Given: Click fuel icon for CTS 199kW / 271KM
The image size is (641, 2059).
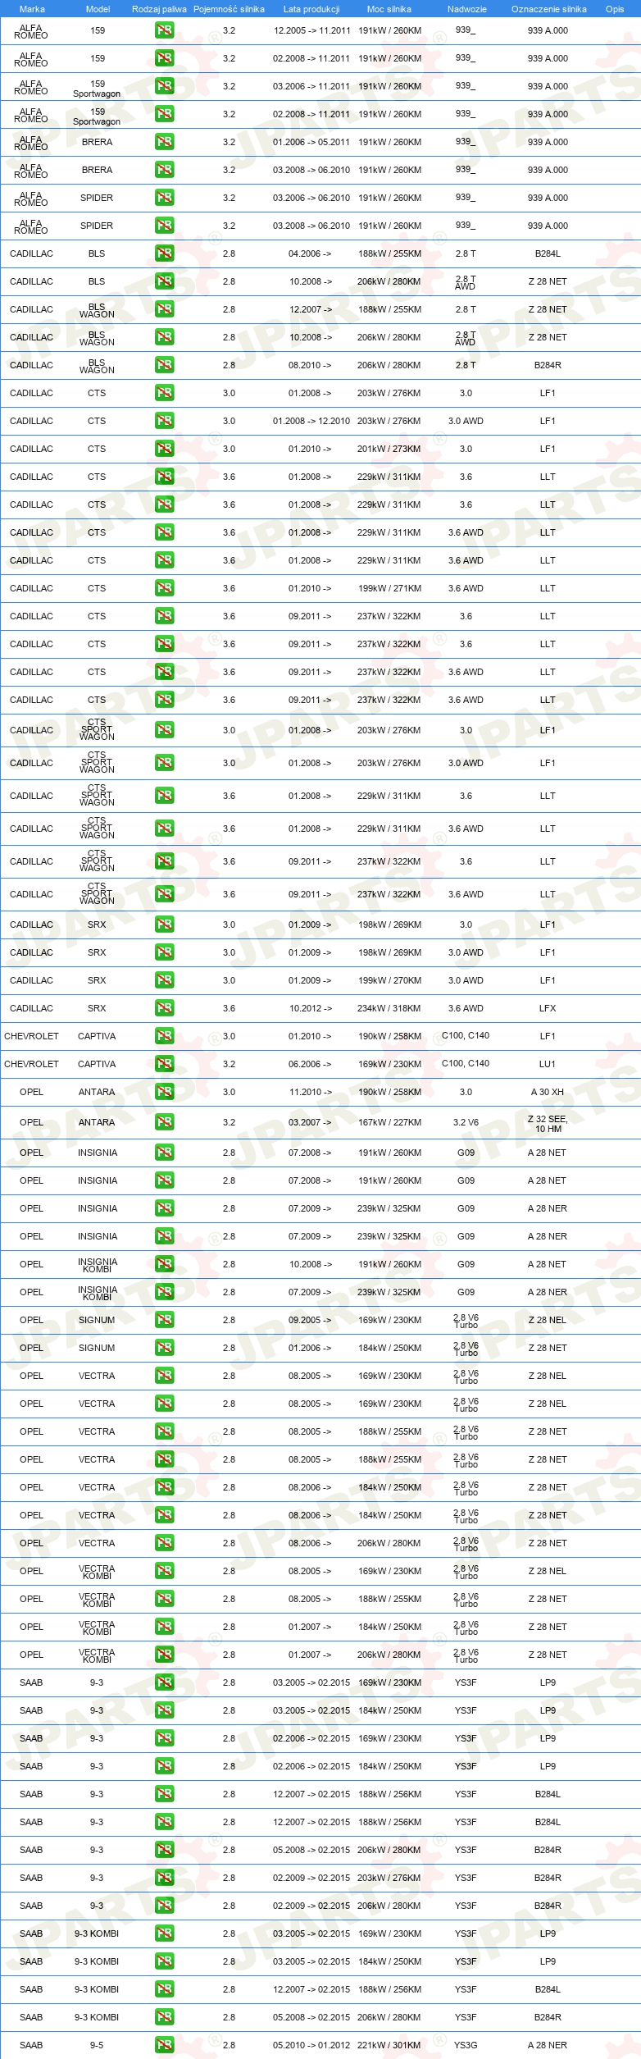Looking at the screenshot, I should point(164,588).
